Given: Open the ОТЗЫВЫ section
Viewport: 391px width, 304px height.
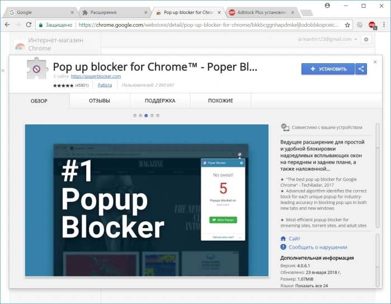Looking at the screenshot, I should point(100,101).
